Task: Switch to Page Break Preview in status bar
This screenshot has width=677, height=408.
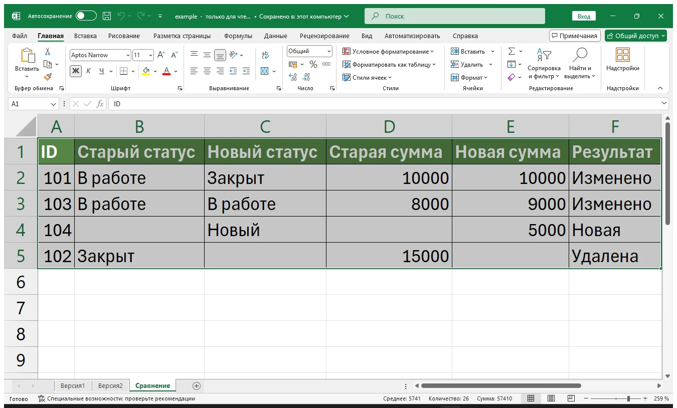Action: pos(571,398)
